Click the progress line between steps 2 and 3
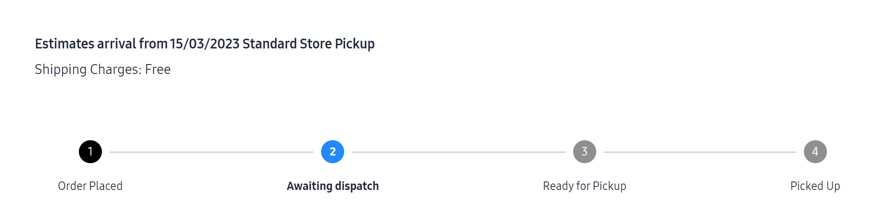The height and width of the screenshot is (215, 870). tap(458, 152)
